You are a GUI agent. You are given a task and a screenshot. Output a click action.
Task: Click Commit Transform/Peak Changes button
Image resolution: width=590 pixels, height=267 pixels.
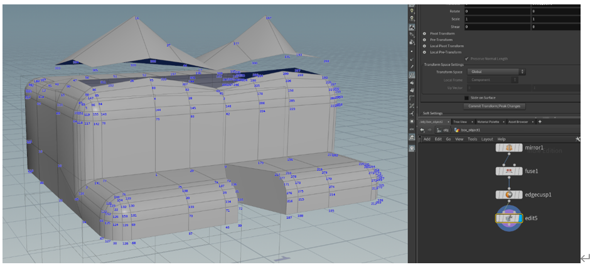[x=495, y=106]
